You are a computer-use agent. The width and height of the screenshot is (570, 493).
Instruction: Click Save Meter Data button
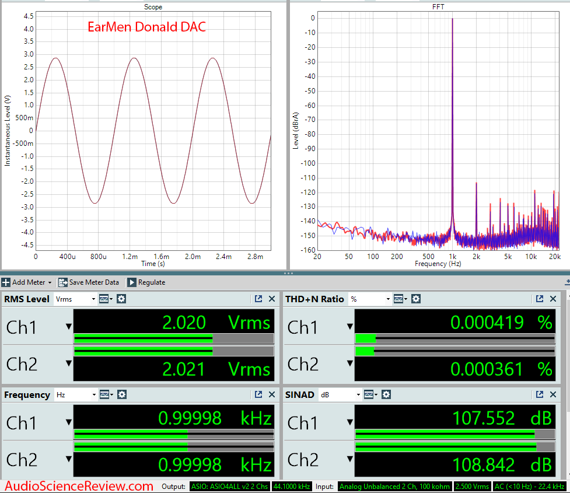89,282
